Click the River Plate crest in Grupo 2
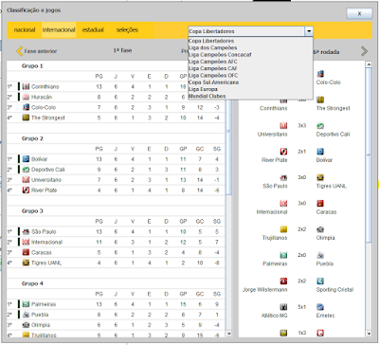Viewport: 379px width, 345px height. [x=26, y=191]
